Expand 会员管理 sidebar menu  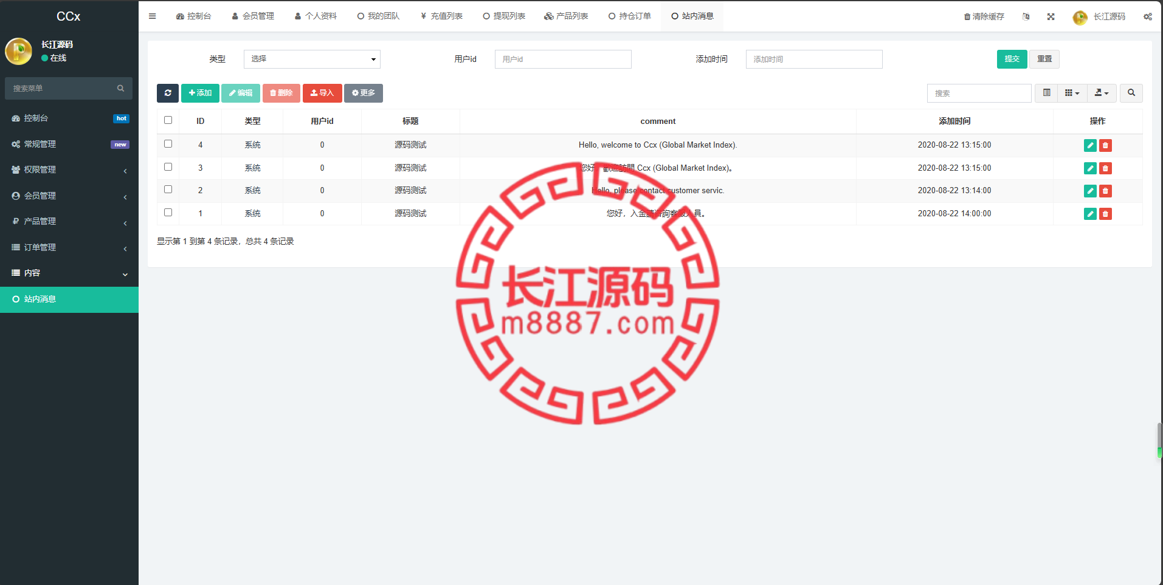point(69,196)
